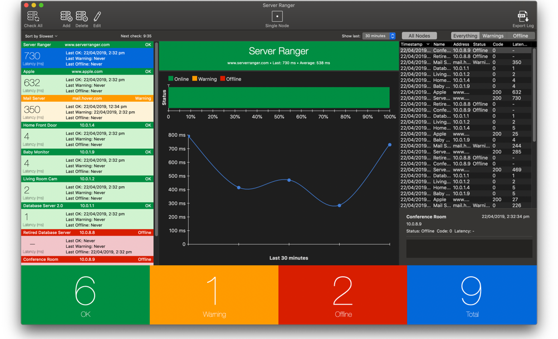Select the All Nodes filter button
The width and height of the screenshot is (558, 339).
point(419,36)
